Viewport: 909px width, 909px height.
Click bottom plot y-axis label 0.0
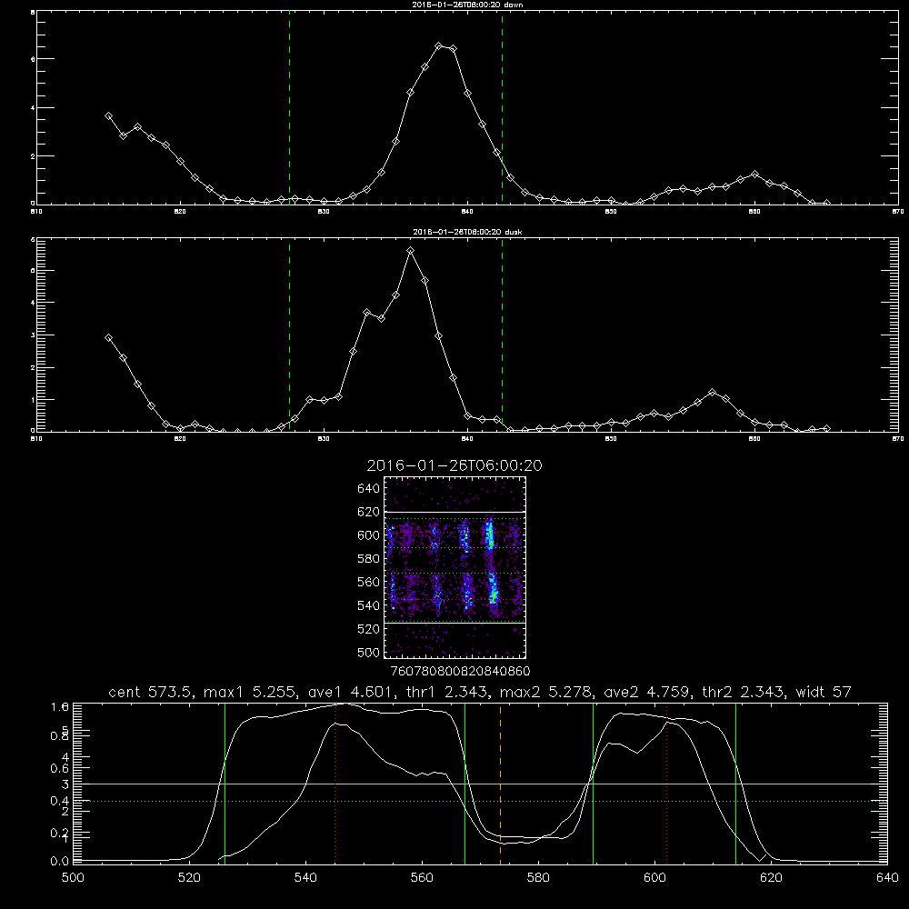coord(60,862)
